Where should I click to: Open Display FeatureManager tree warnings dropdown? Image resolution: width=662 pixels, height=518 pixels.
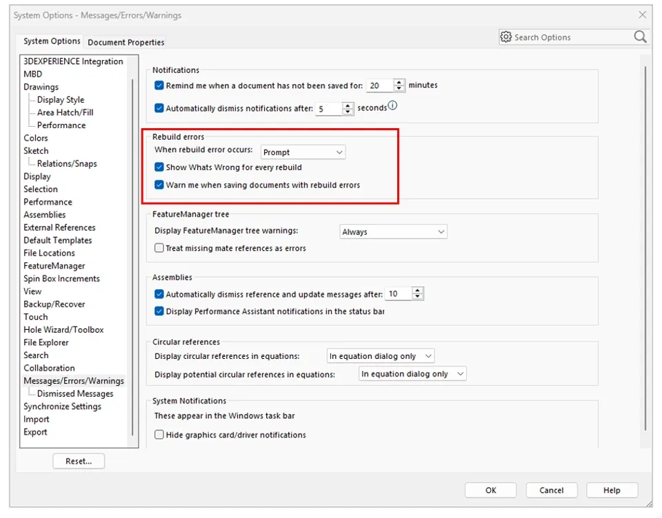pyautogui.click(x=393, y=231)
